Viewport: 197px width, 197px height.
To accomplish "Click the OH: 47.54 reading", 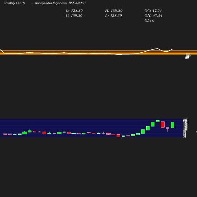I will point(153,16).
